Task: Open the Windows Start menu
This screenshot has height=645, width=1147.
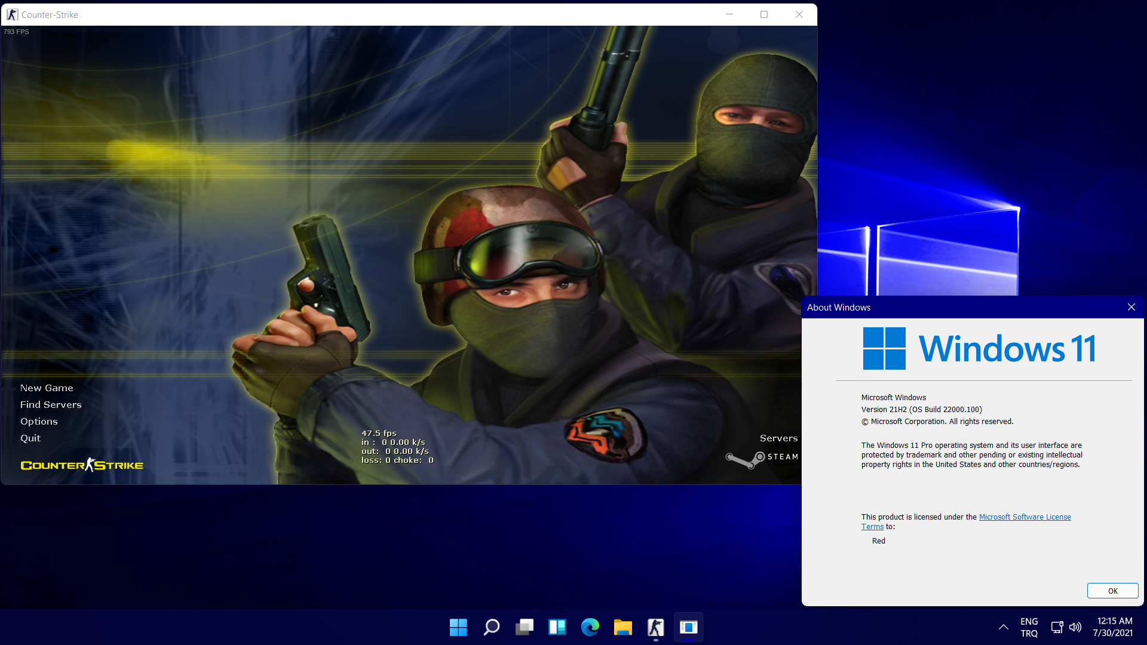Action: point(458,627)
